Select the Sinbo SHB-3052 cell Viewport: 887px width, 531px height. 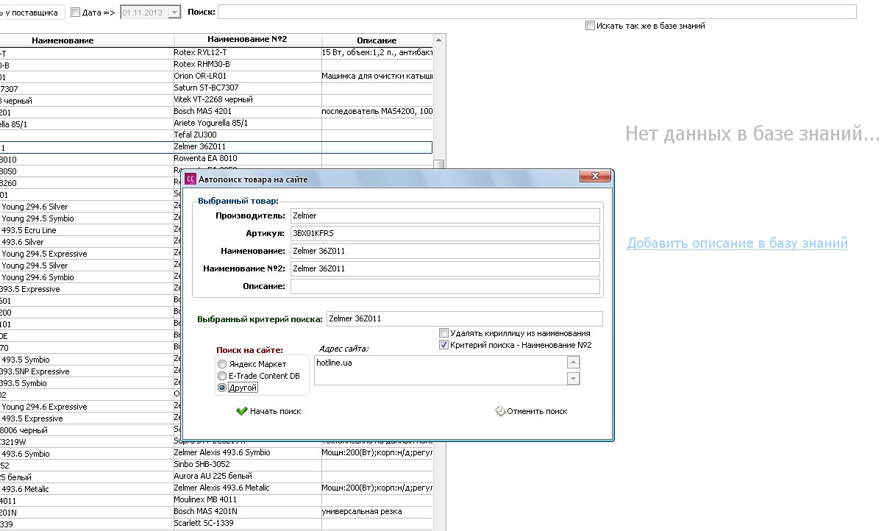point(247,465)
